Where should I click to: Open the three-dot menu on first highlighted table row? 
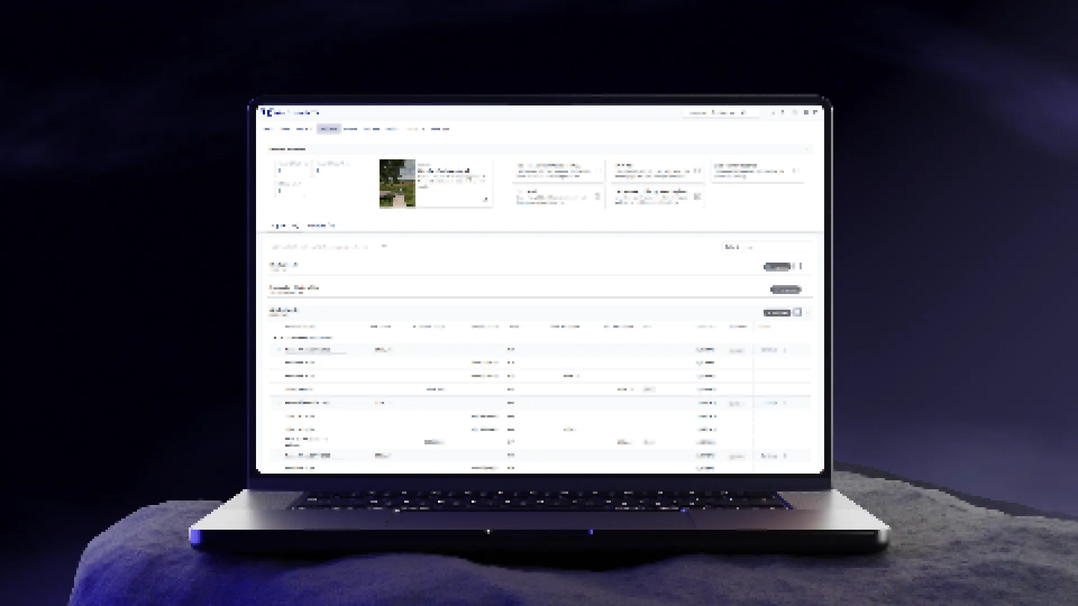785,350
